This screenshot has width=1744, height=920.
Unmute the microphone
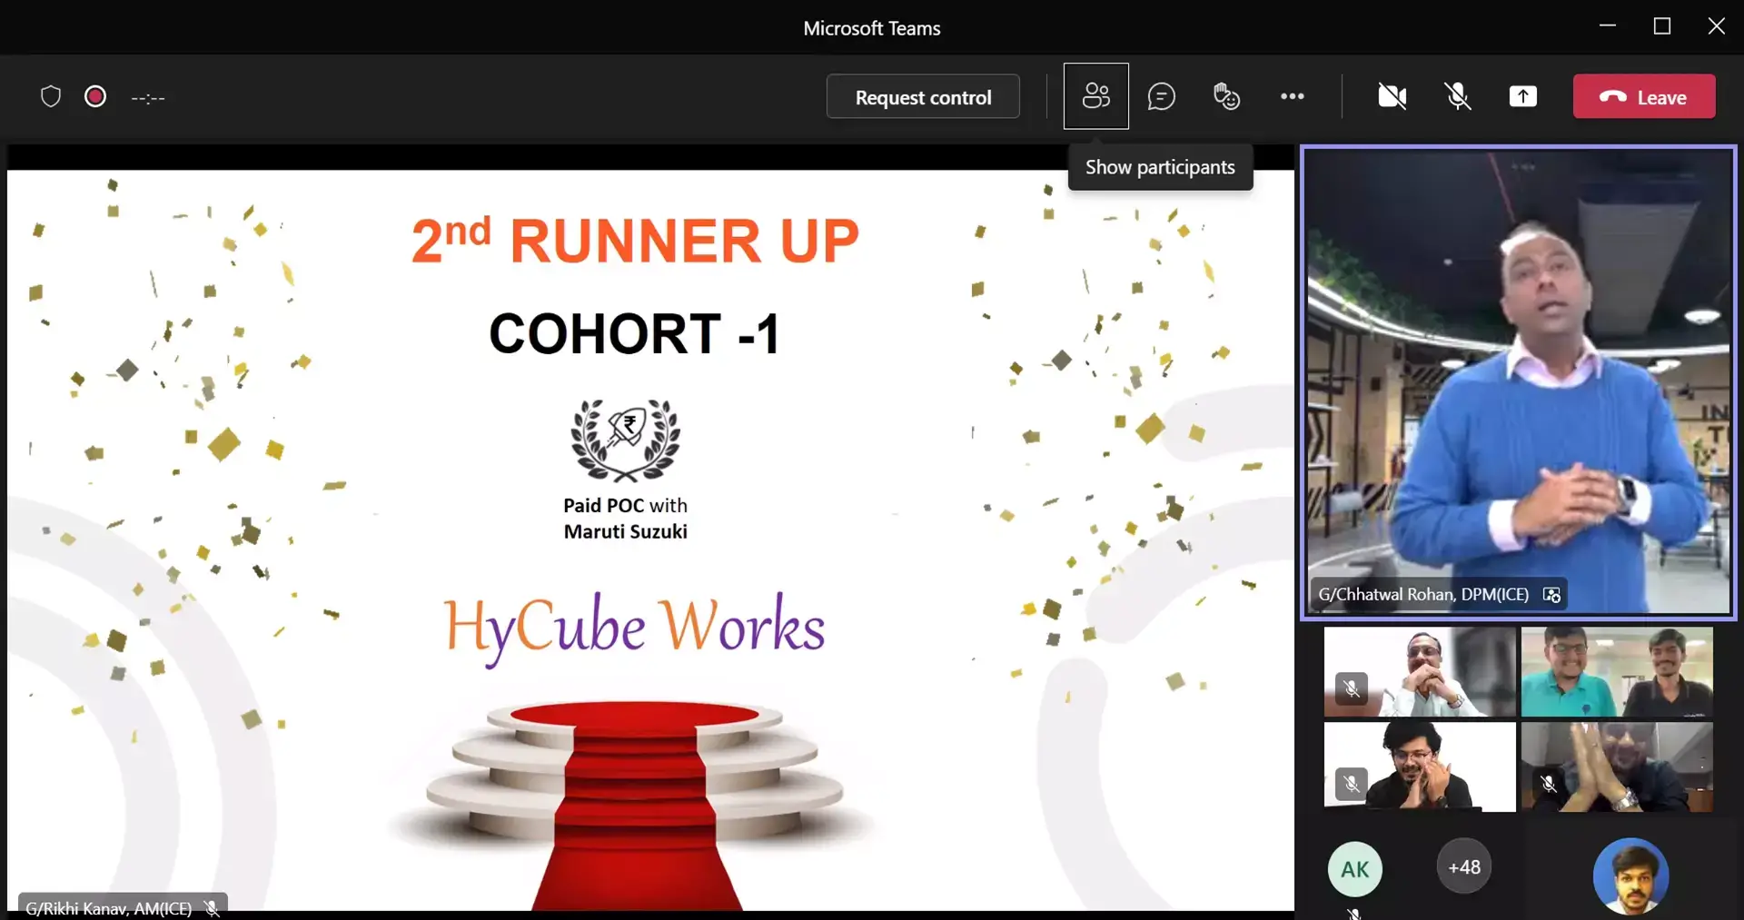point(1457,96)
